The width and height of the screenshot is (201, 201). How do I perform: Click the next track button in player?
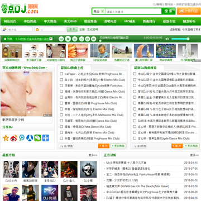[x=75, y=39]
